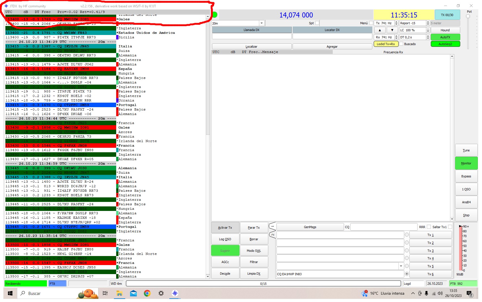482x302 pixels.
Task: Toggle the Buscado checkbox
Action: (401, 44)
